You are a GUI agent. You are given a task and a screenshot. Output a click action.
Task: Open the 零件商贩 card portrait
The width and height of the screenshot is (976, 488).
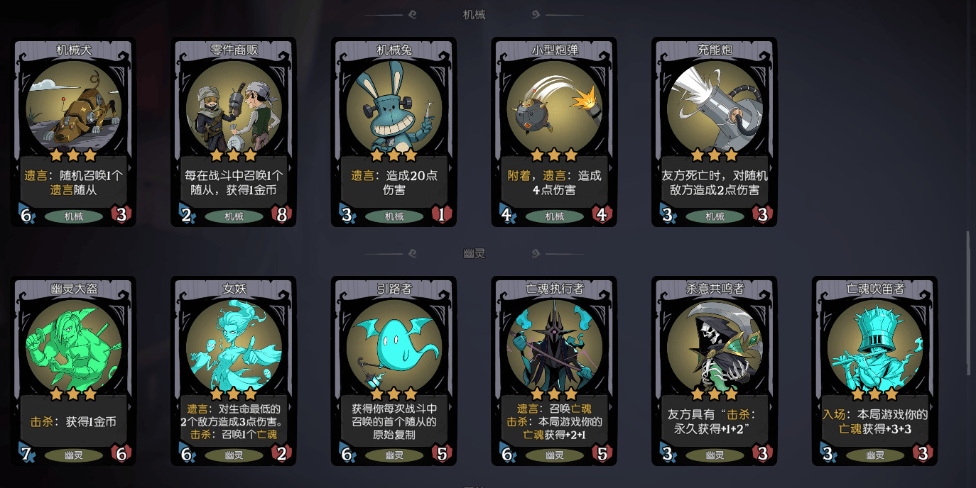pos(234,106)
